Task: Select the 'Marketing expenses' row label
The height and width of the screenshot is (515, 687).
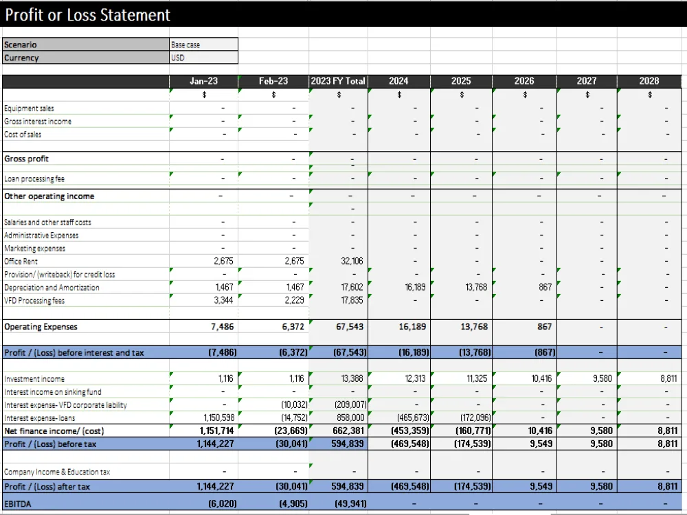Action: [34, 249]
